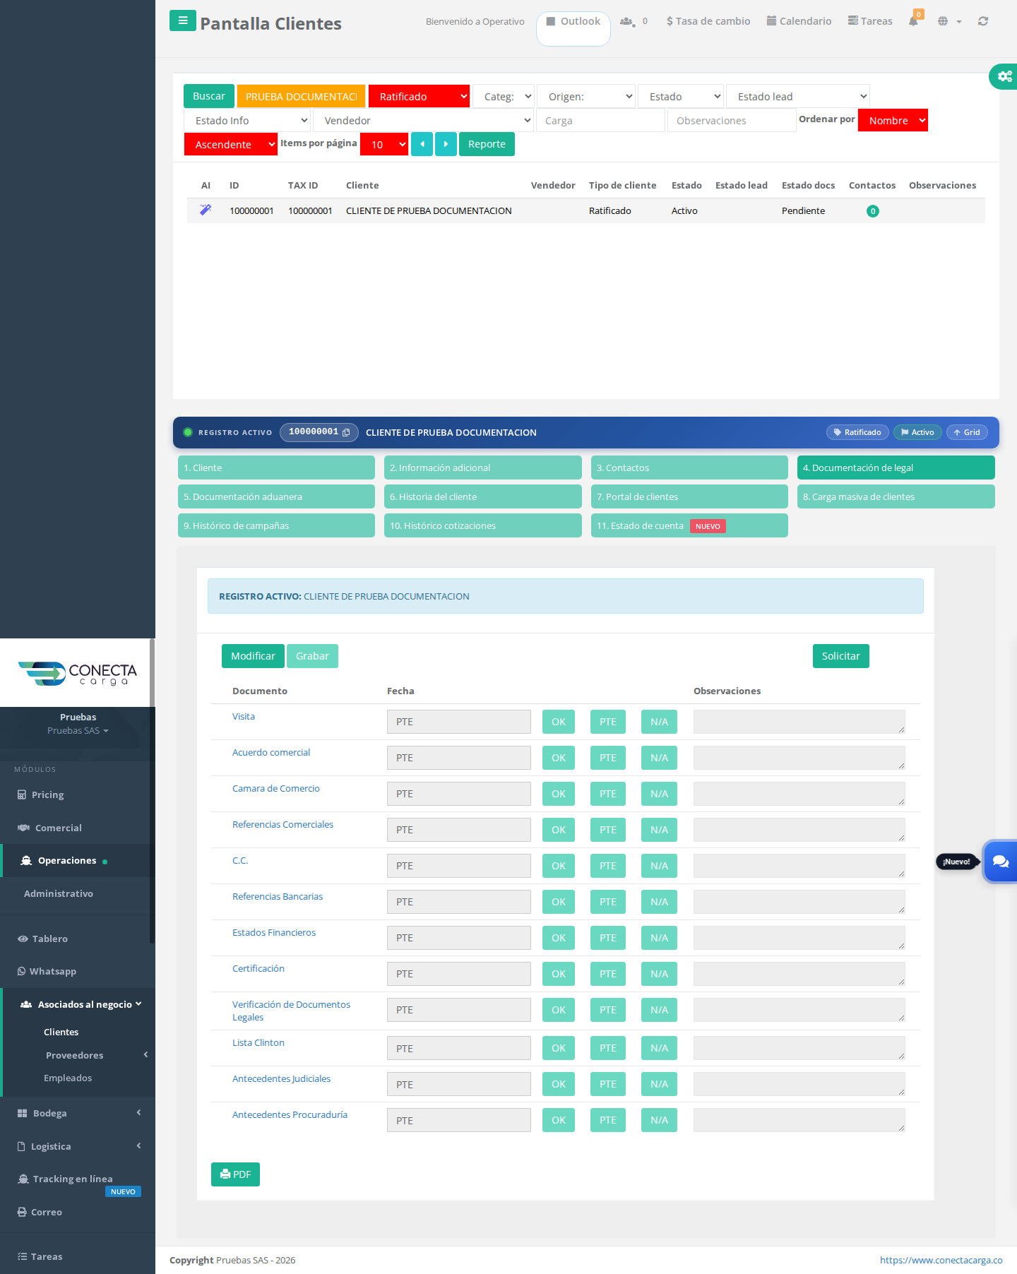Open 5. Documentación aduanera tab
1017x1274 pixels.
[276, 496]
